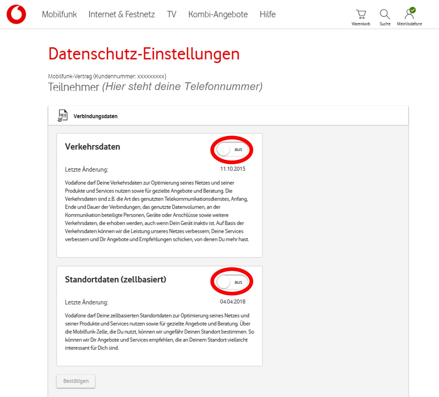Click the Verkehrsdaten card title
439x397 pixels.
93,147
